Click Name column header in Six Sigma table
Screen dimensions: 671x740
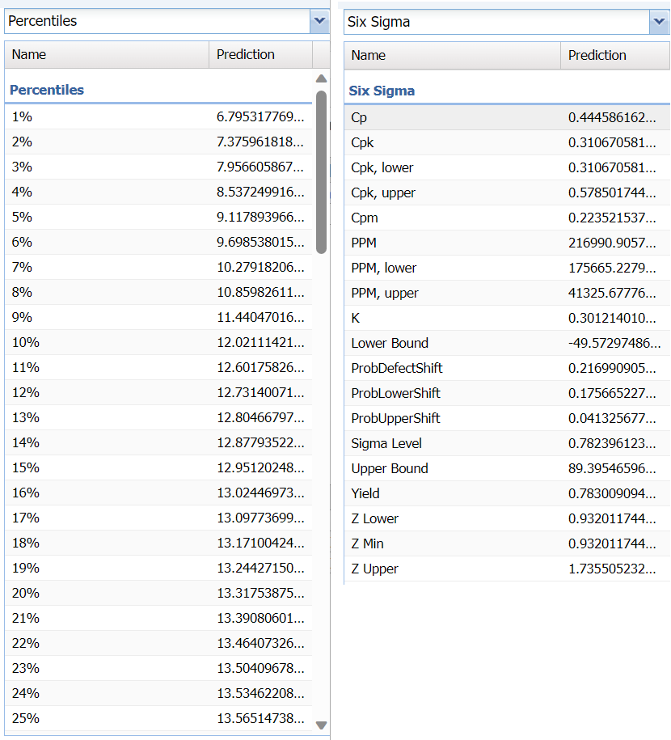tap(452, 56)
